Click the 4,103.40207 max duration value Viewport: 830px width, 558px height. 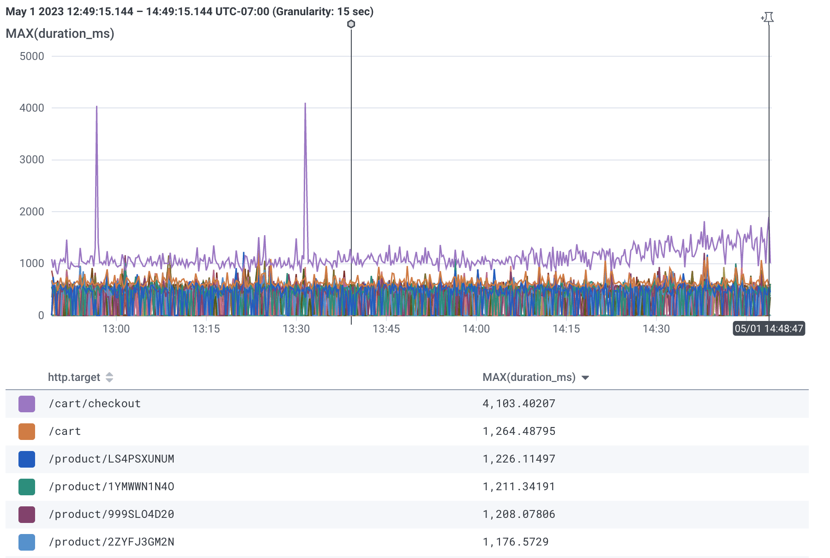coord(518,403)
